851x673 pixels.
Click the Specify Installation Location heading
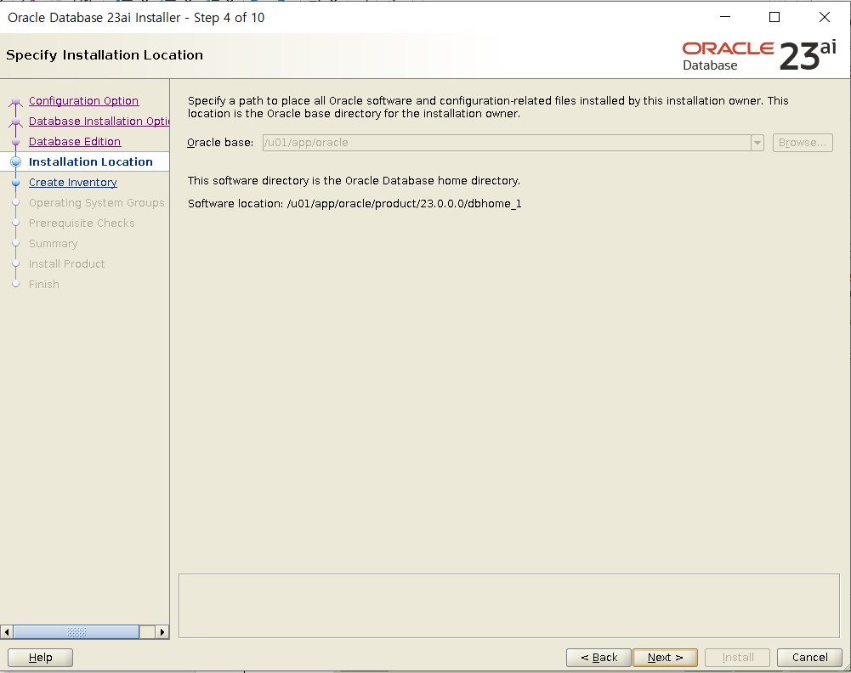pyautogui.click(x=105, y=55)
